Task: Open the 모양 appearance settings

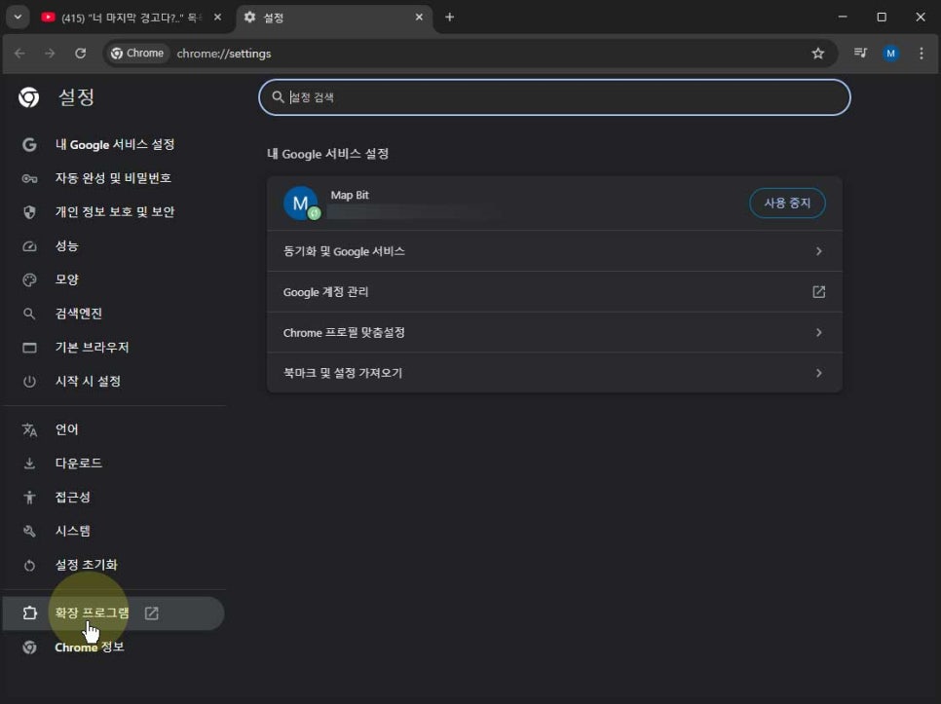Action: tap(66, 279)
